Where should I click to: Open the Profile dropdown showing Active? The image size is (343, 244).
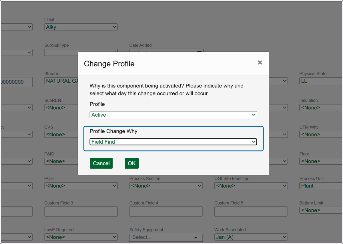pos(173,115)
